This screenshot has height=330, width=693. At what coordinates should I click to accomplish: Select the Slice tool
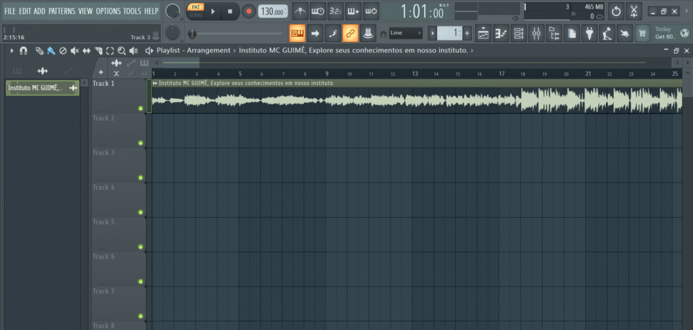pyautogui.click(x=98, y=51)
